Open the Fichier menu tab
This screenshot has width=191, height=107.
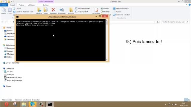(x=4, y=5)
